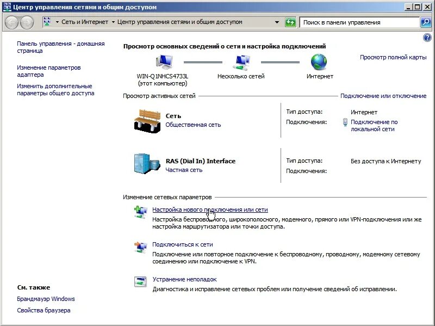Launch 'Устранение неполадок' troubleshooter link
Screen dimensions: 435x326
184,279
